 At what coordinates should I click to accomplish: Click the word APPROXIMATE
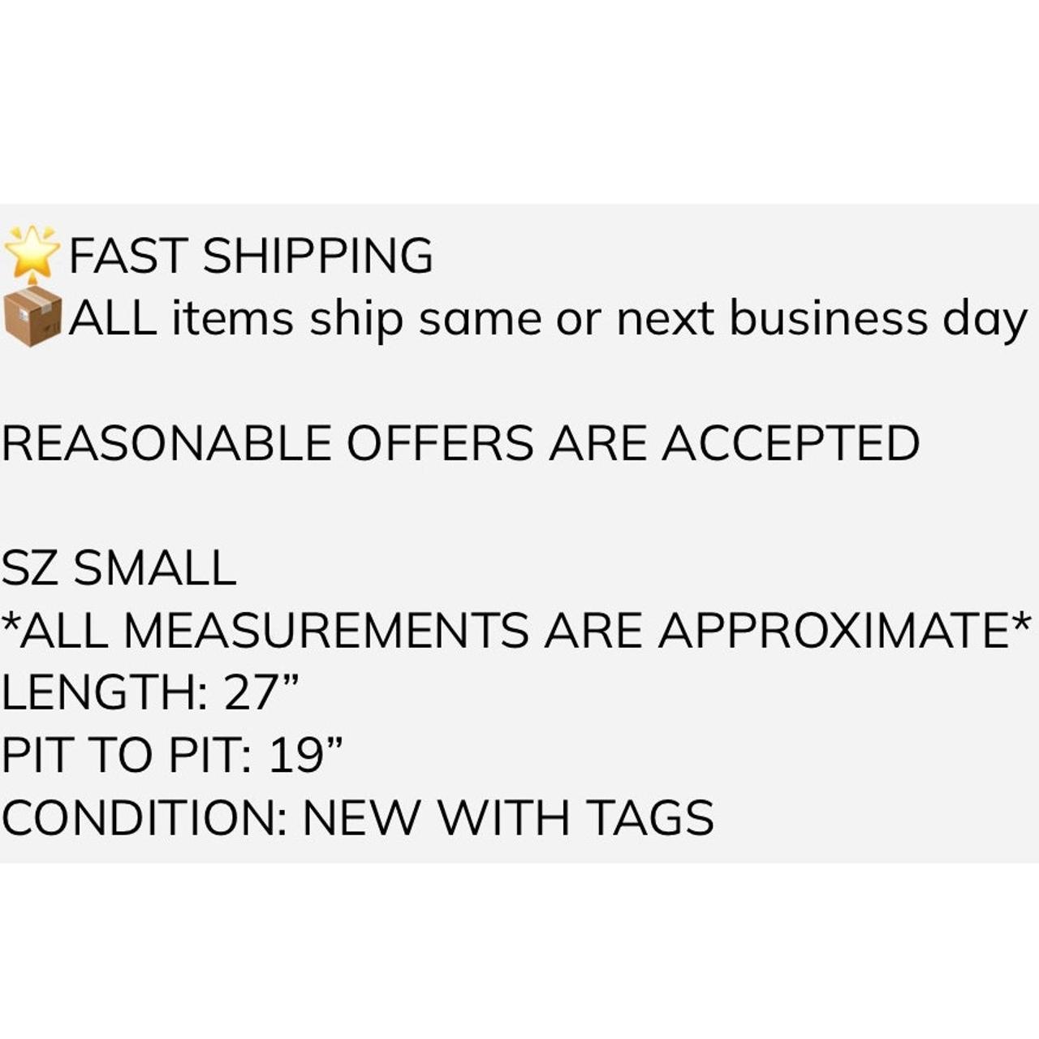[834, 630]
